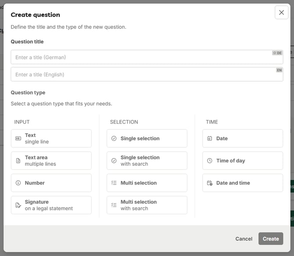Pick the Date question type
The width and height of the screenshot is (294, 256).
tap(243, 138)
